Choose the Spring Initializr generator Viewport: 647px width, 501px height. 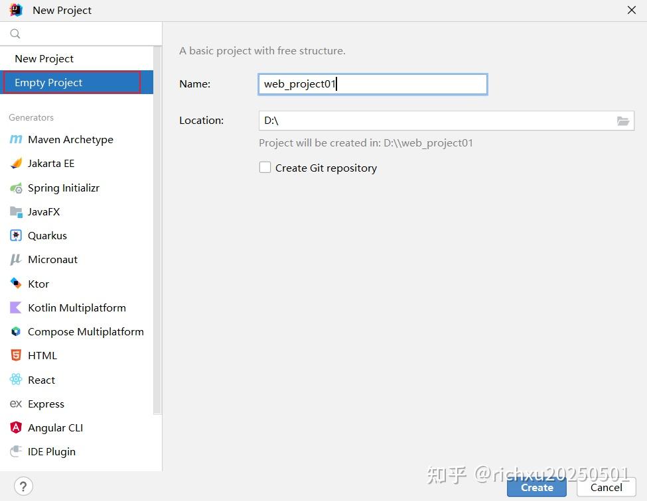tap(62, 188)
